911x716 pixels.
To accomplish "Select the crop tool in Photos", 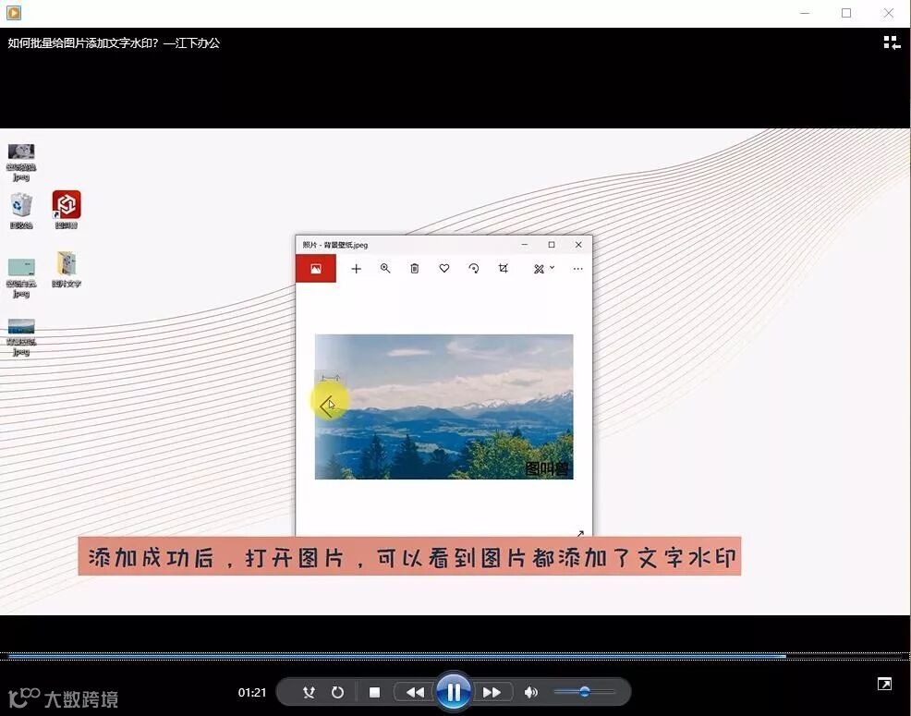I will [504, 269].
